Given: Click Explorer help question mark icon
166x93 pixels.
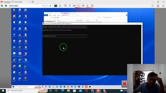Looking at the screenshot, I should (127, 15).
